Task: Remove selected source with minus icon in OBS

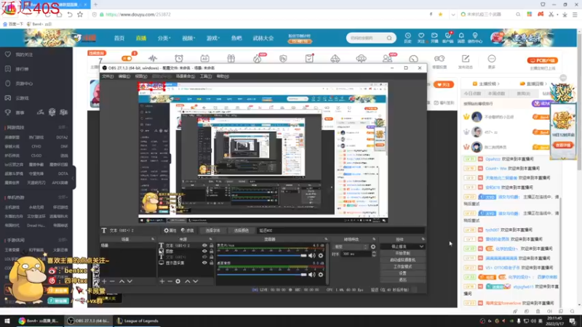Action: point(170,281)
